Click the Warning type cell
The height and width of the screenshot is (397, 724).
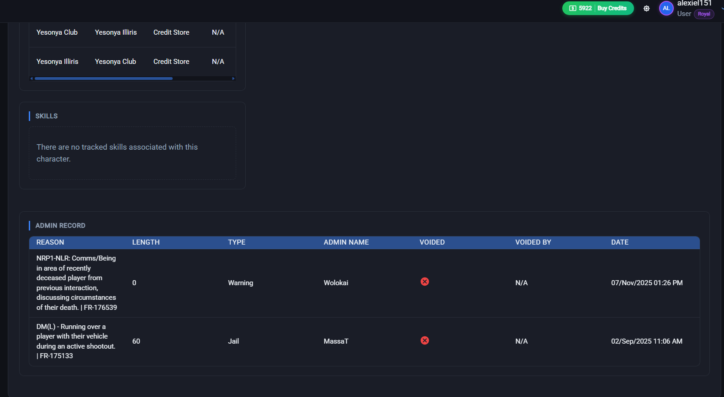tap(240, 283)
